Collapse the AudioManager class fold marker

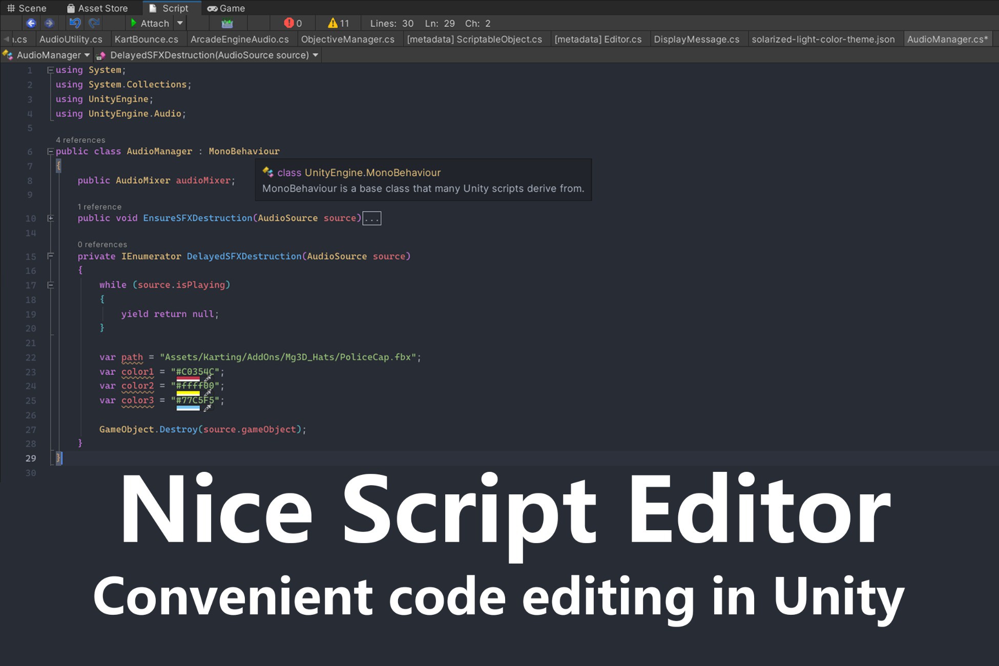50,151
